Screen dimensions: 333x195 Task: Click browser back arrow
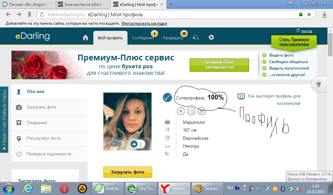click(8, 14)
